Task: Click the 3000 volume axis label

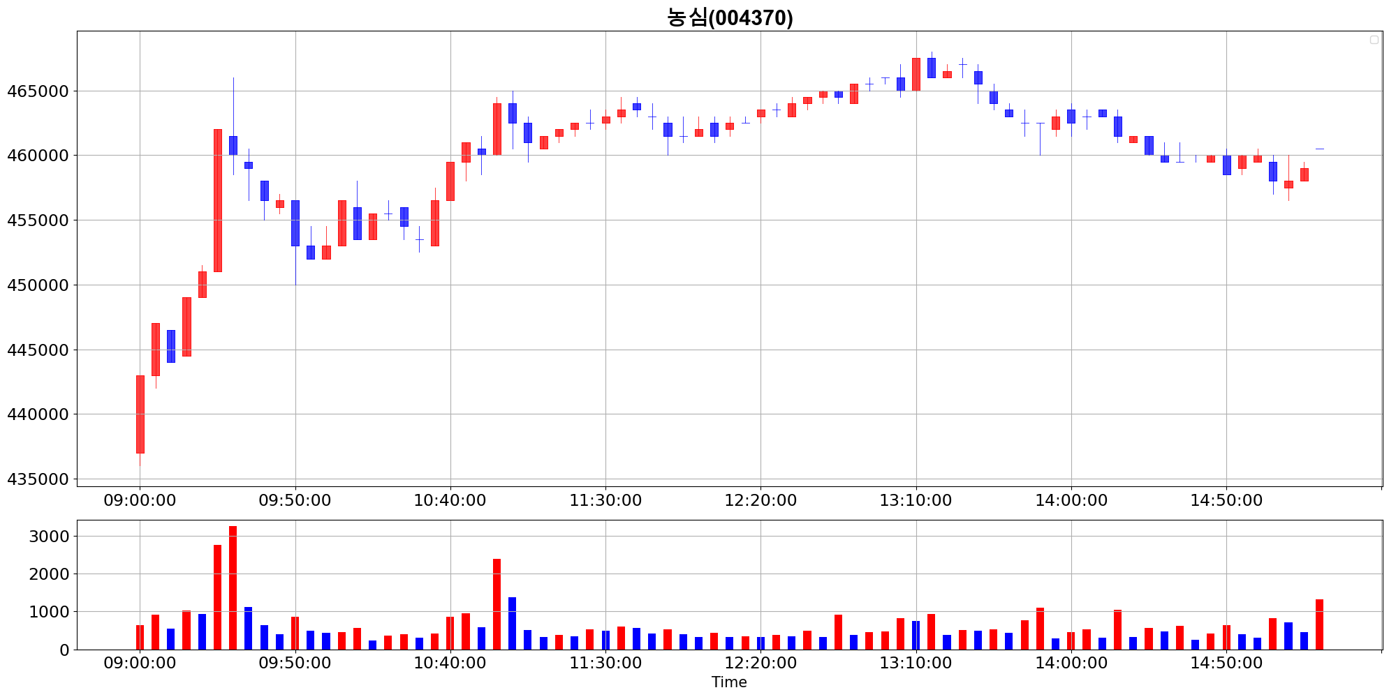Action: [49, 537]
